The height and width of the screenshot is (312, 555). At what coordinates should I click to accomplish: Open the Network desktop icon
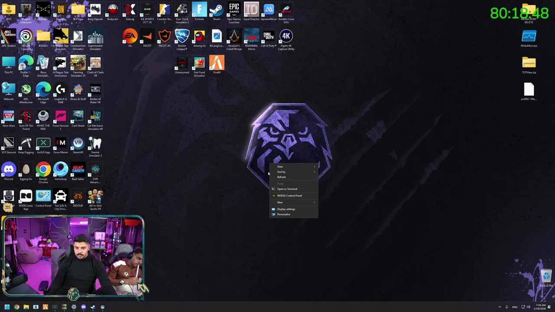point(9,92)
